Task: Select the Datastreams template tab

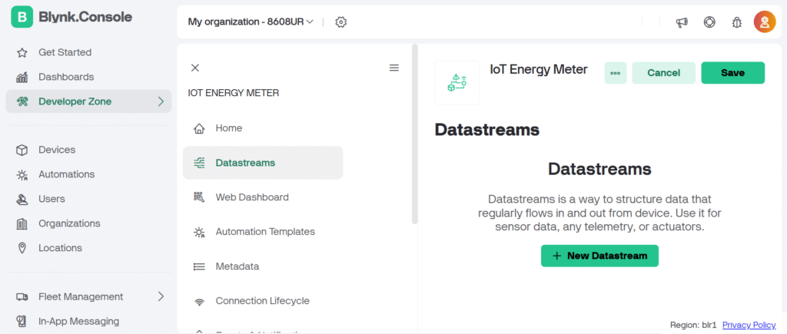Action: click(x=263, y=163)
